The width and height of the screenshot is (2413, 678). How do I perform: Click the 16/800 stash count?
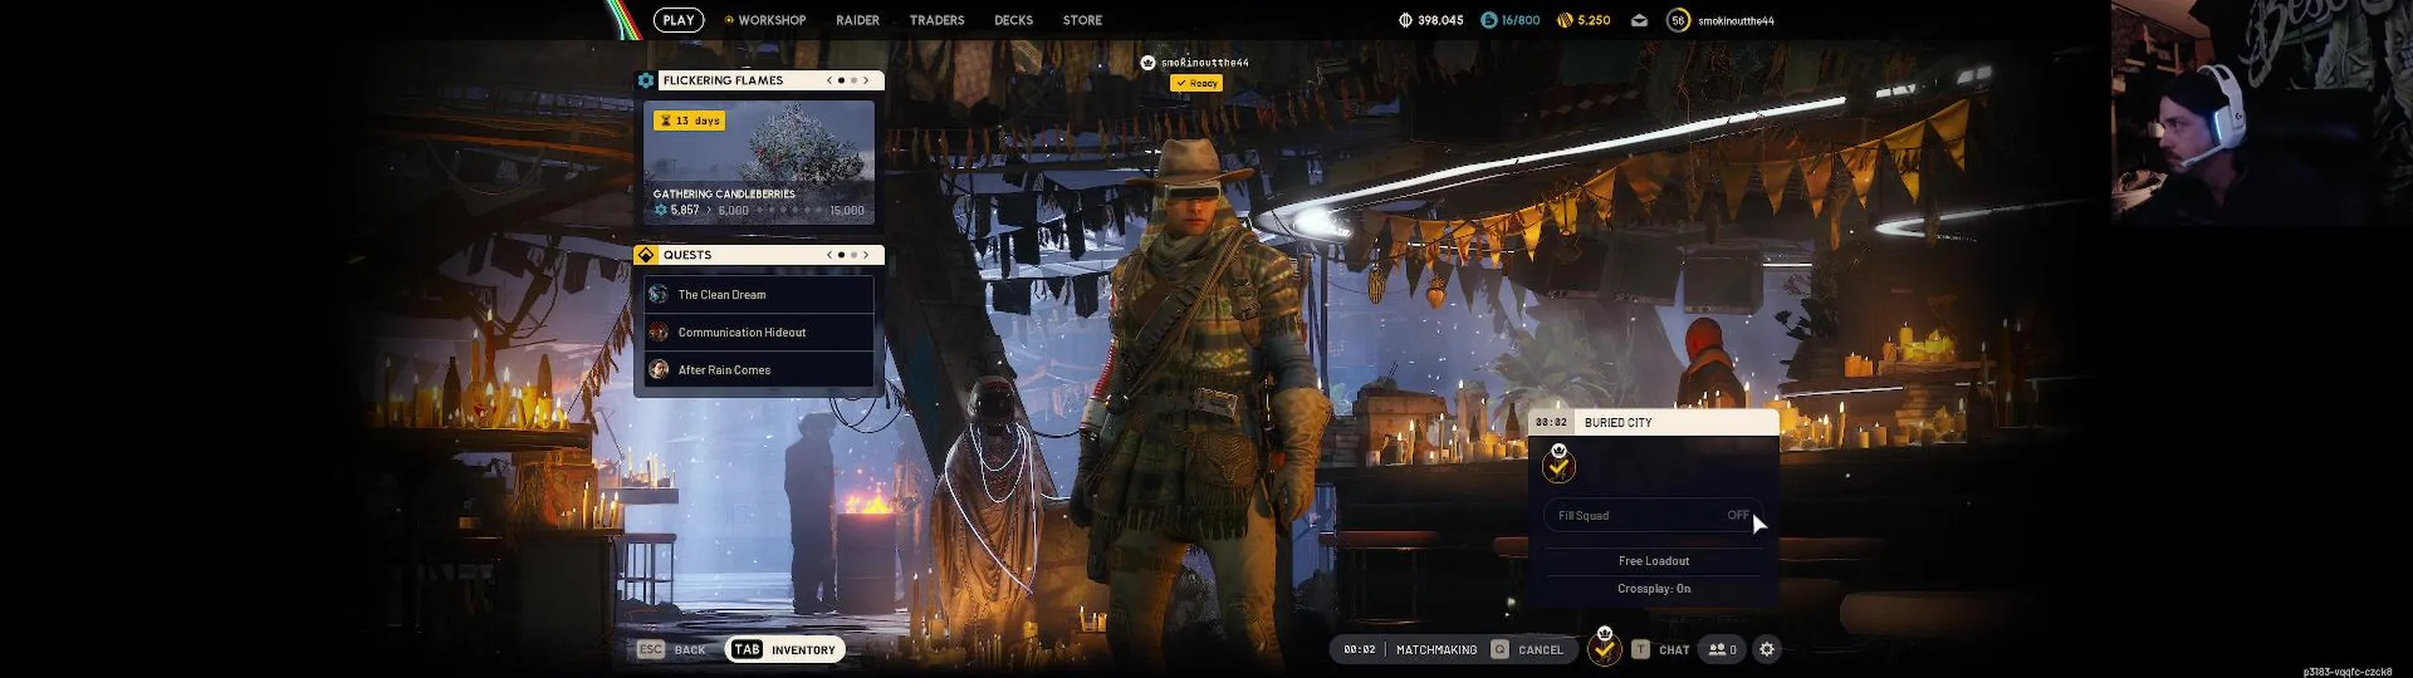coord(1520,20)
